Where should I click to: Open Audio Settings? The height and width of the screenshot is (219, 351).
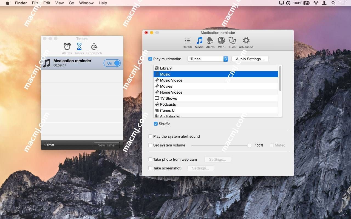coord(250,59)
